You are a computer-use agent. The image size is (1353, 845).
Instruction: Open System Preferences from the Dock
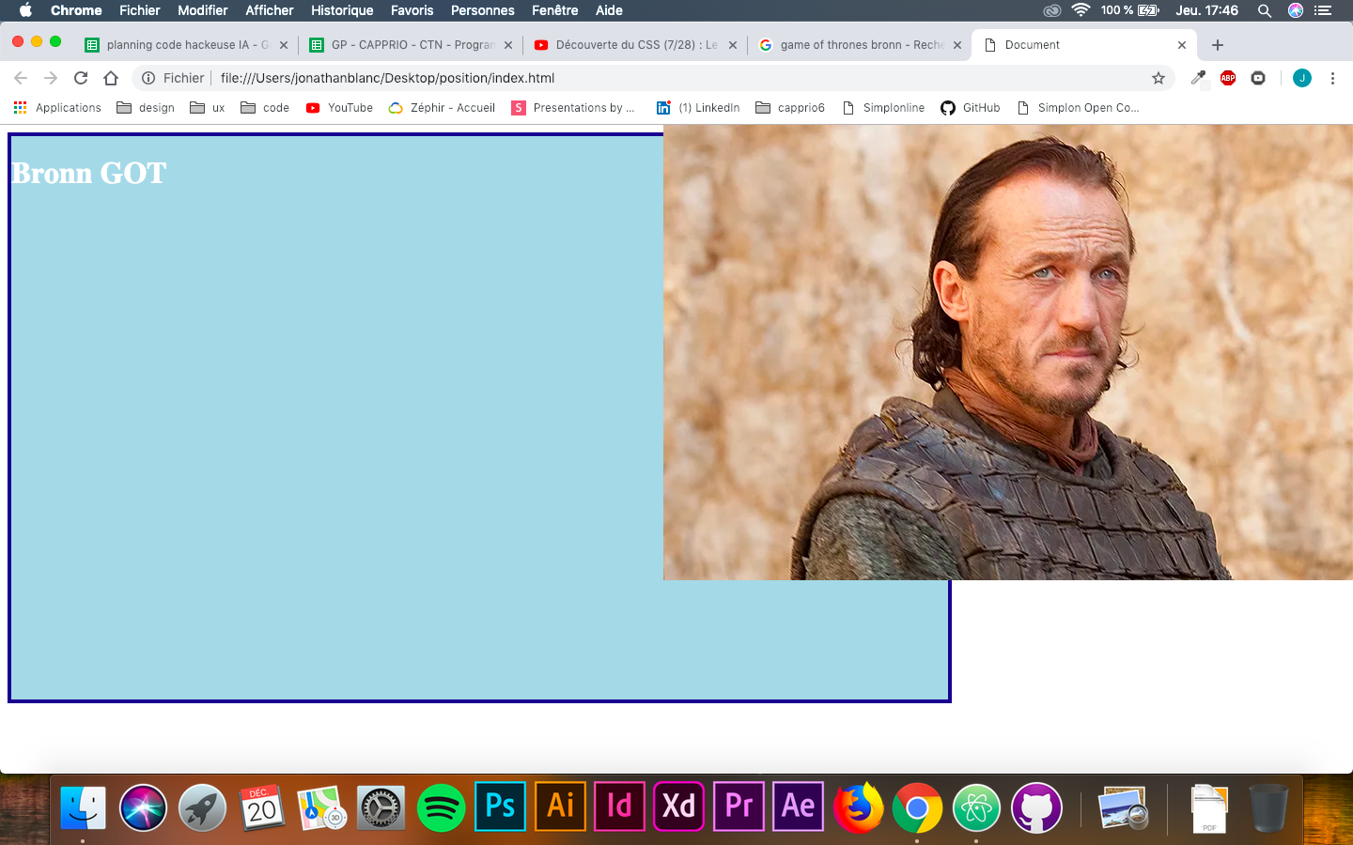click(x=381, y=807)
